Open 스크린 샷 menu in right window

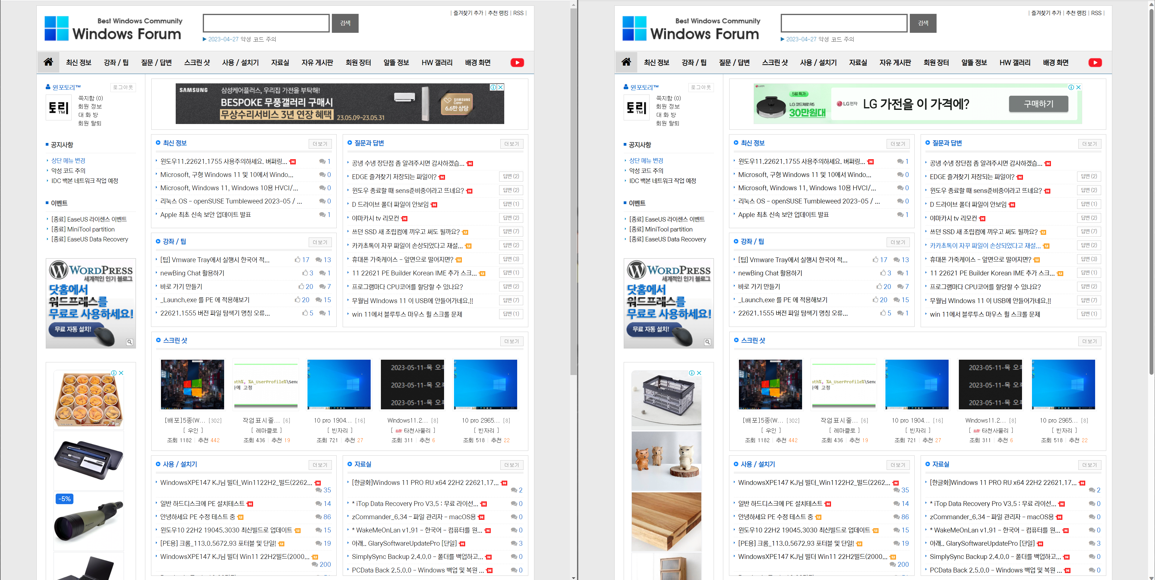click(x=775, y=63)
